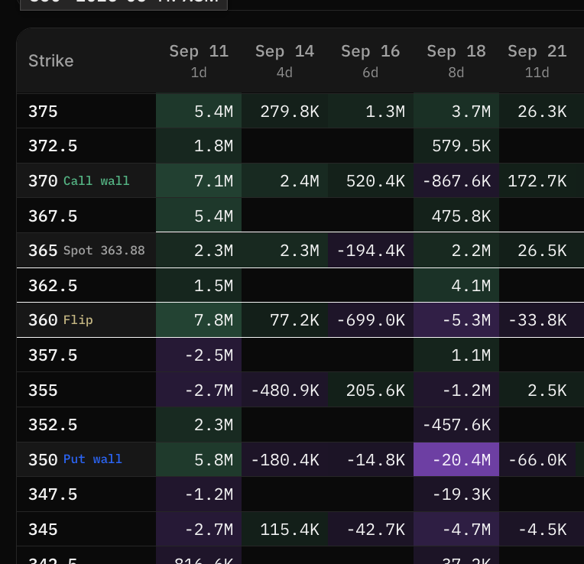Select the 372.5 strike row label
The width and height of the screenshot is (584, 564).
pos(53,146)
